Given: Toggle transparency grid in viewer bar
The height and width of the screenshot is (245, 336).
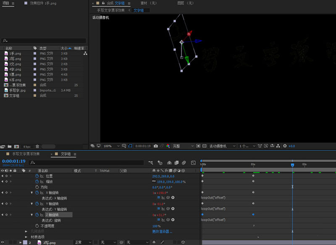Looking at the screenshot, I should 204,146.
